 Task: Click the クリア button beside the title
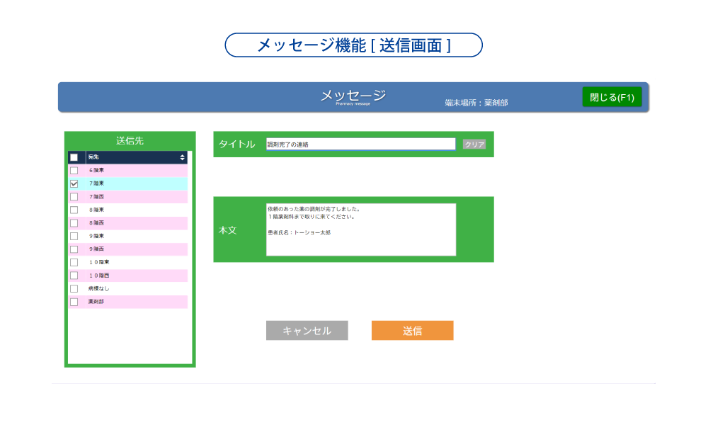474,144
